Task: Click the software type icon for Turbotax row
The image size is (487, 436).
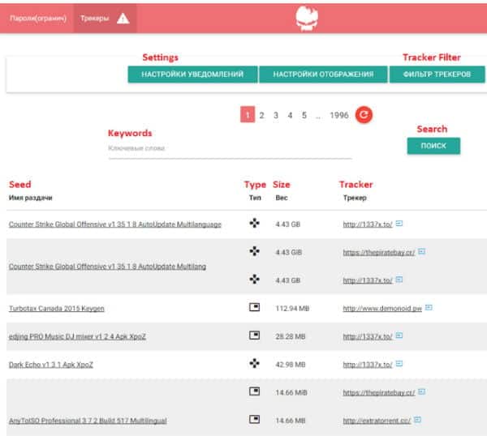Action: pos(255,308)
